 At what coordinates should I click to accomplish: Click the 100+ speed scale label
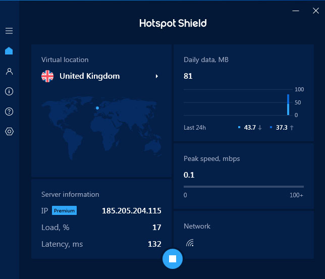click(296, 195)
